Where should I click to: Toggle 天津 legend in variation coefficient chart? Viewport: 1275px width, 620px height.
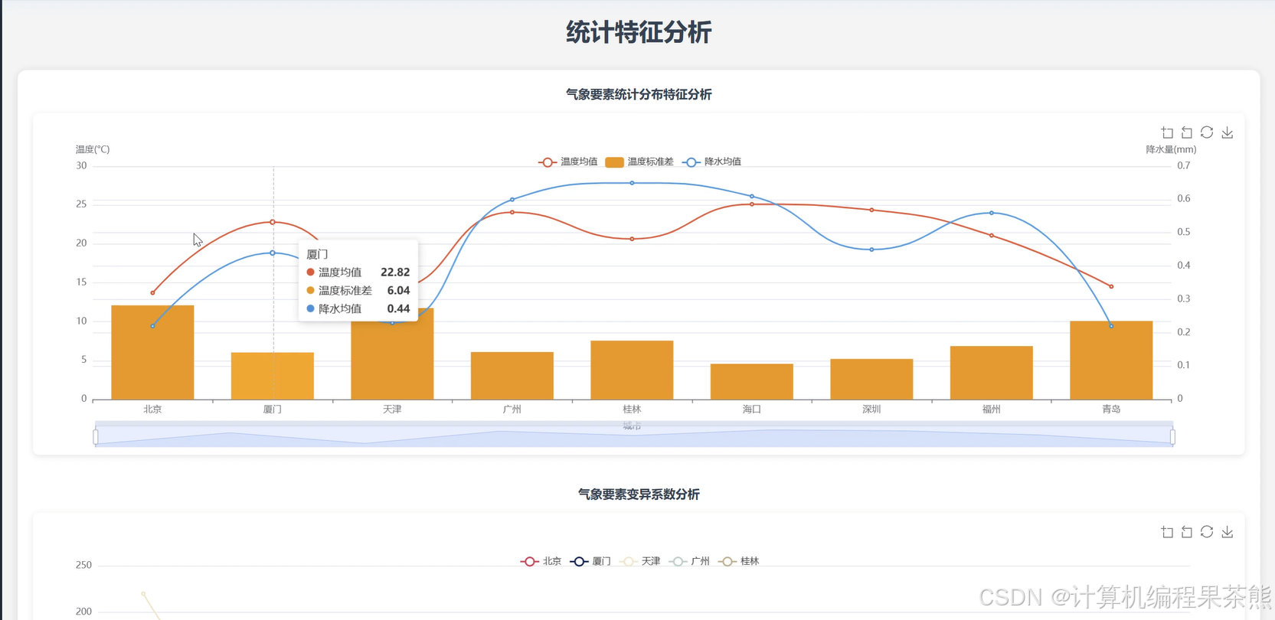[x=640, y=561]
